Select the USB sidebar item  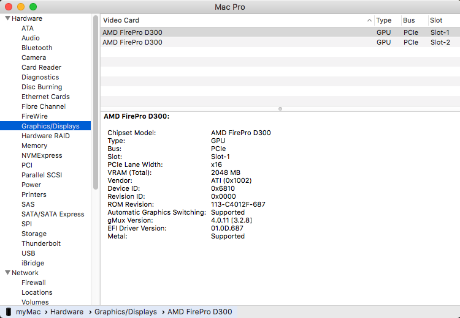click(x=28, y=253)
